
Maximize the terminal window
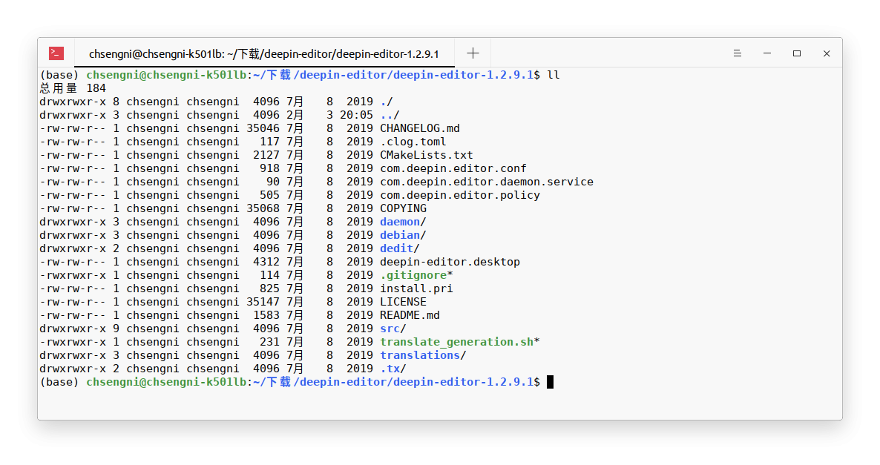pyautogui.click(x=797, y=53)
